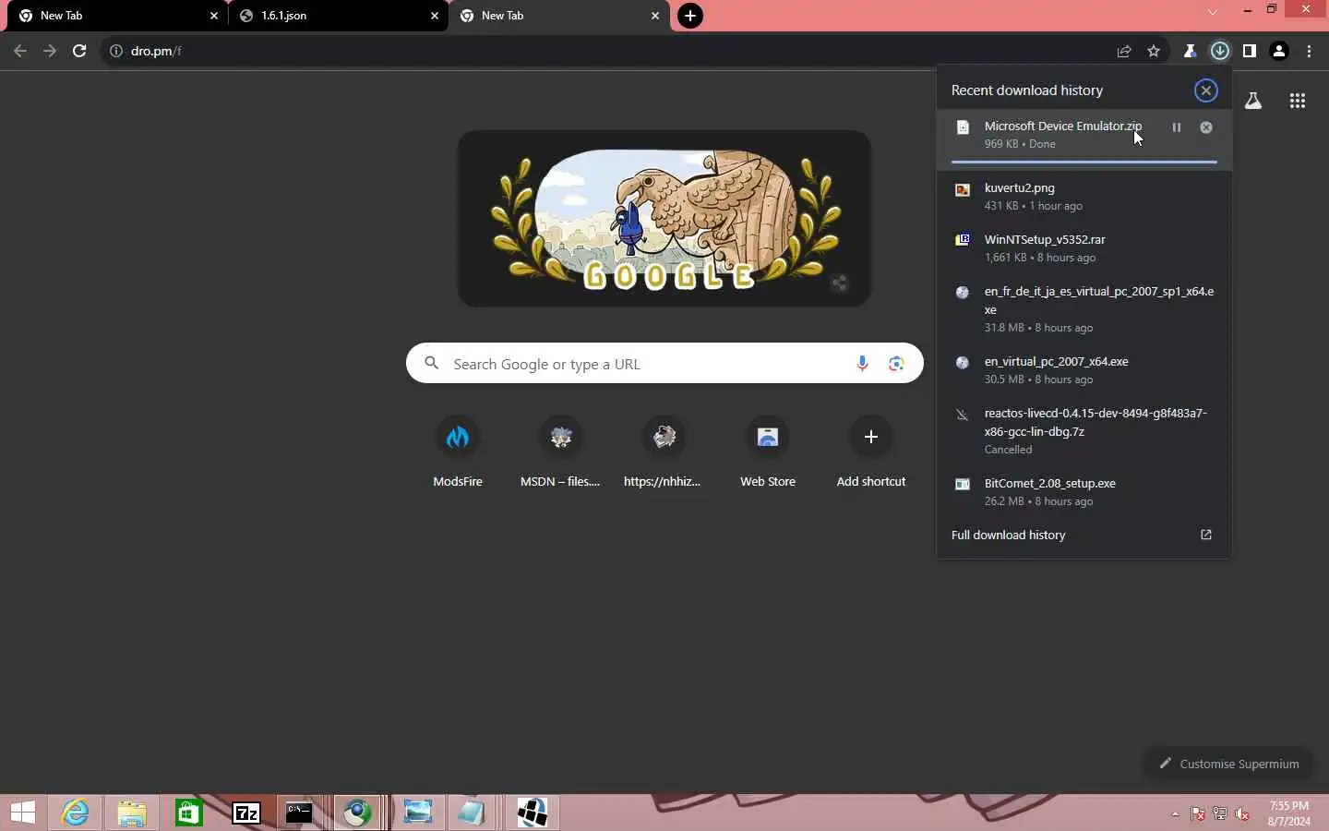The width and height of the screenshot is (1329, 831).
Task: Open kuvertu2.png from downloads list
Action: point(1084,196)
